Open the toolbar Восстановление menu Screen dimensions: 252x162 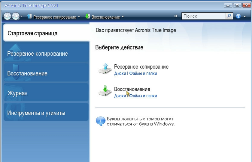(106, 17)
